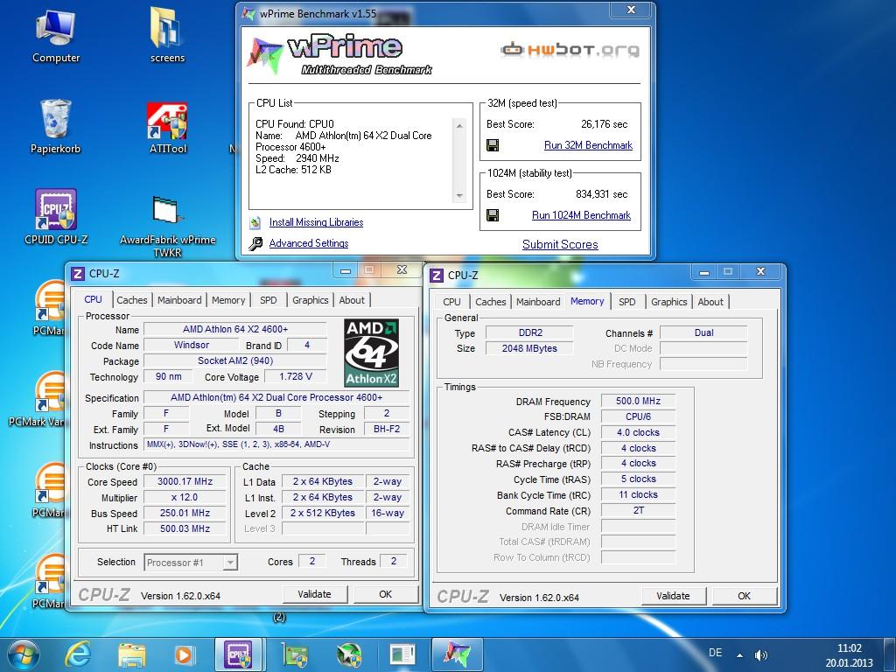Click the Submit Scores link

coord(560,245)
